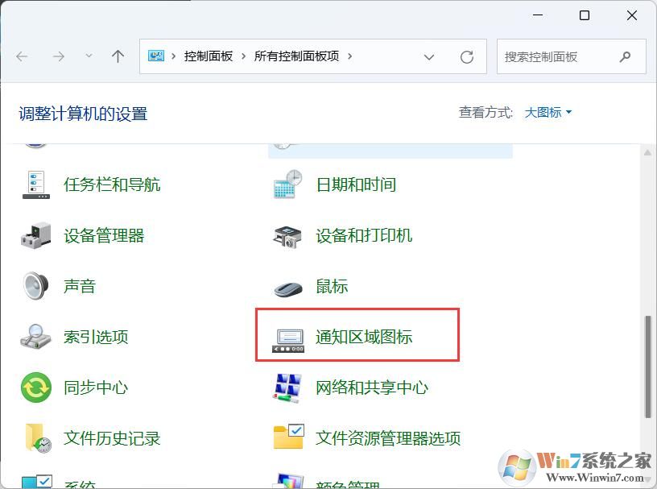Image resolution: width=657 pixels, height=489 pixels.
Task: Open 鼠标 (Mouse) settings
Action: (x=330, y=286)
